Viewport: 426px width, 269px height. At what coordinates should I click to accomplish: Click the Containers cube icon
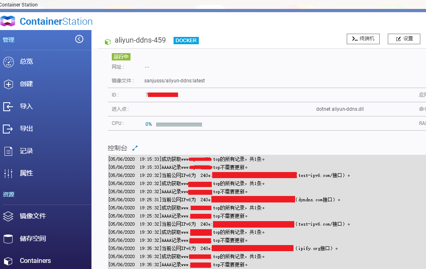coord(8,261)
